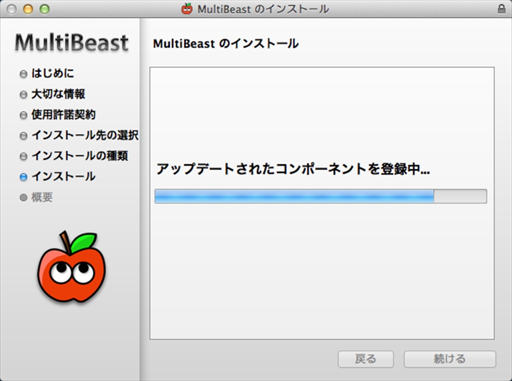Close the installer window with red button

(x=11, y=9)
